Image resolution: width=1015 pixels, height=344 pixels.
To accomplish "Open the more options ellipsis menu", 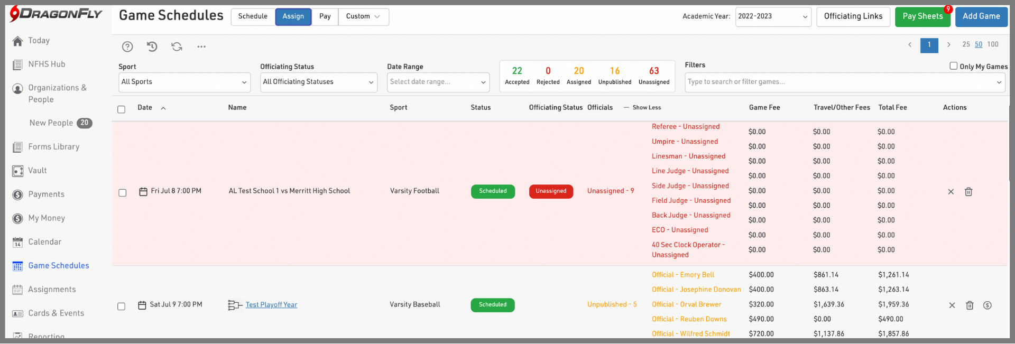I will 201,47.
